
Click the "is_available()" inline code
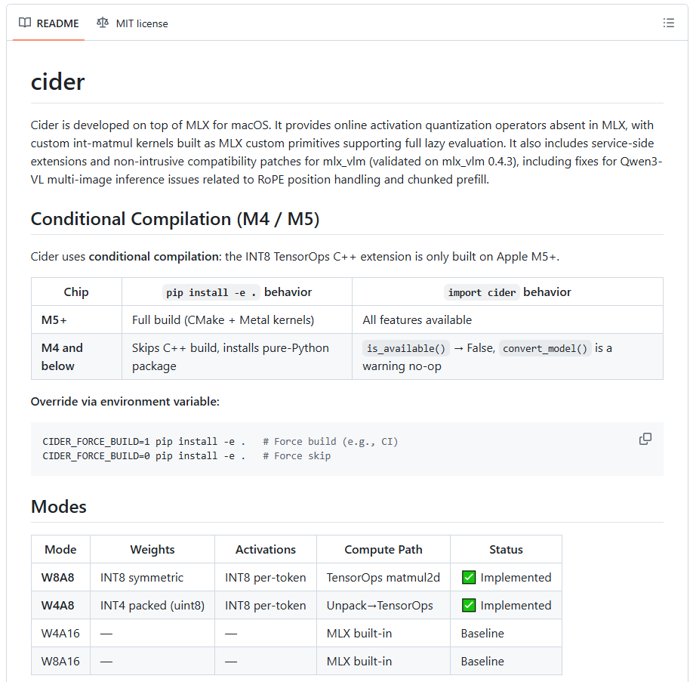(x=406, y=348)
